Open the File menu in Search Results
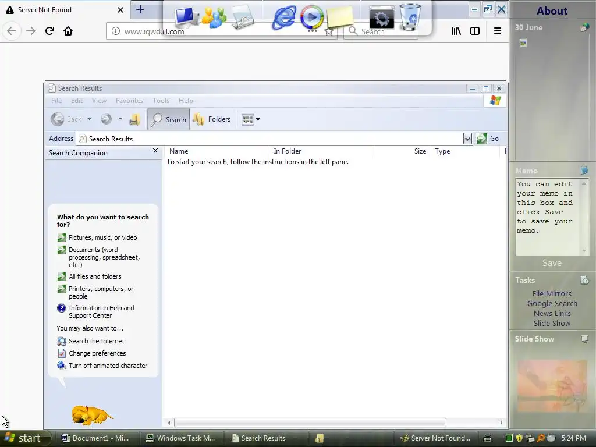Image resolution: width=596 pixels, height=447 pixels. 56,101
